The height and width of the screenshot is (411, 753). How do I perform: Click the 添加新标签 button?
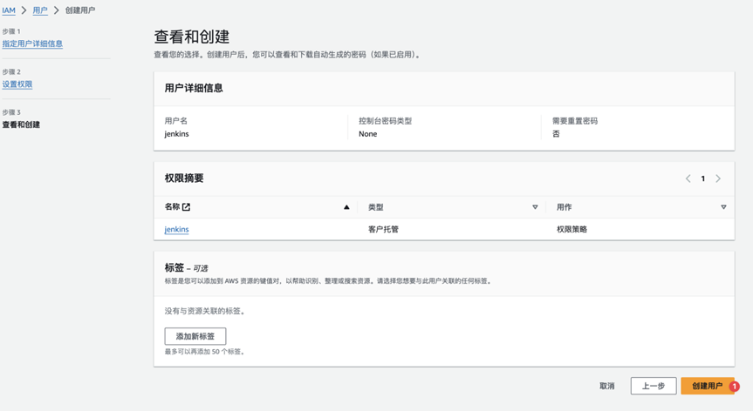tap(195, 336)
